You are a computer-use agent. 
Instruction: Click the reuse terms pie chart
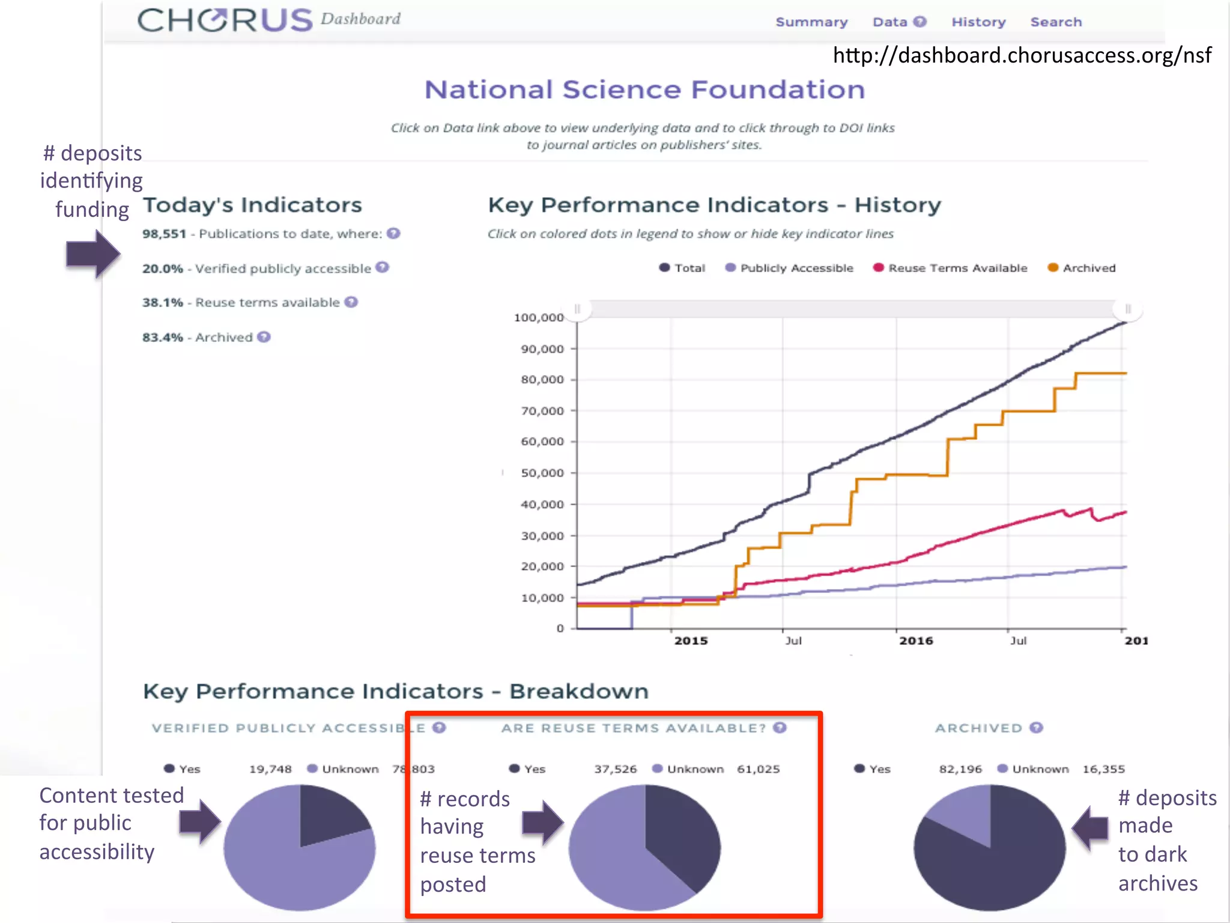tap(645, 847)
